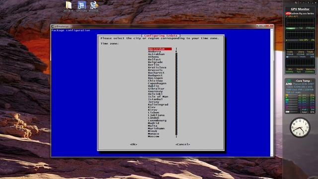Choose London as the time zone
This screenshot has width=318, height=179.
tap(154, 118)
